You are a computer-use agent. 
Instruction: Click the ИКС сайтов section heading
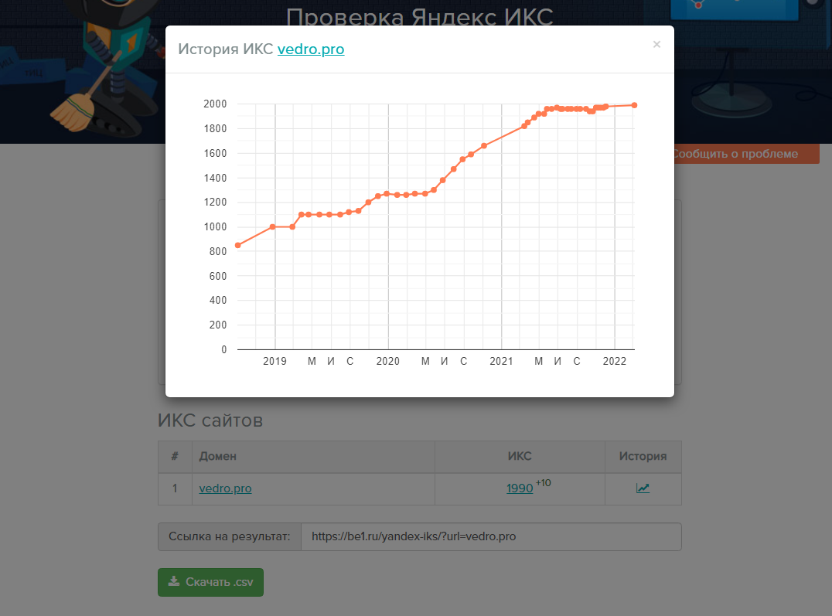coord(210,420)
